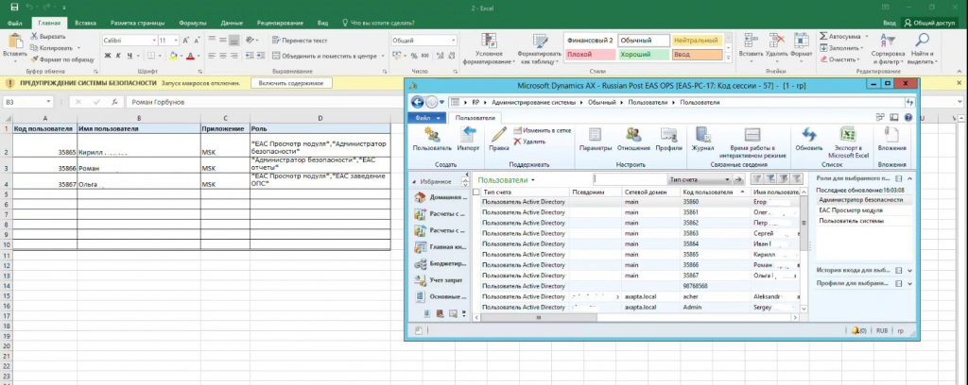Screen dimensions: 968x385
Task: Toggle Underline (Ч) formatting in Excel
Action: coord(129,56)
